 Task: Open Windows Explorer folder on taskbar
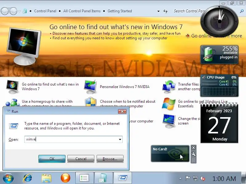click(x=46, y=178)
